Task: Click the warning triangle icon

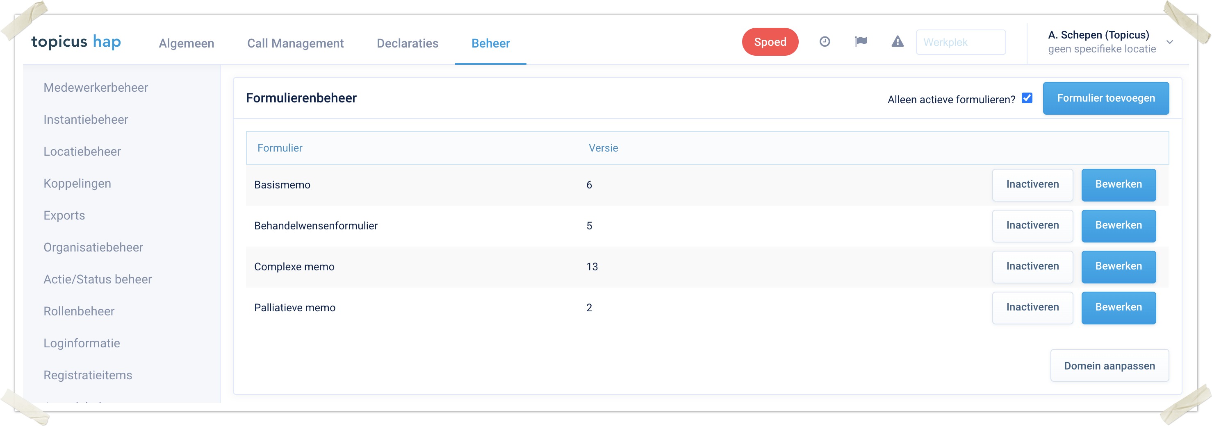Action: (897, 42)
